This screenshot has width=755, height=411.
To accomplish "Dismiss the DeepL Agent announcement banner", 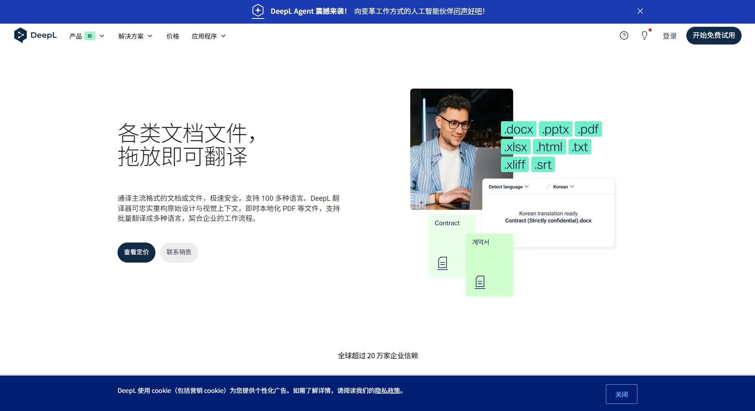I will 640,11.
